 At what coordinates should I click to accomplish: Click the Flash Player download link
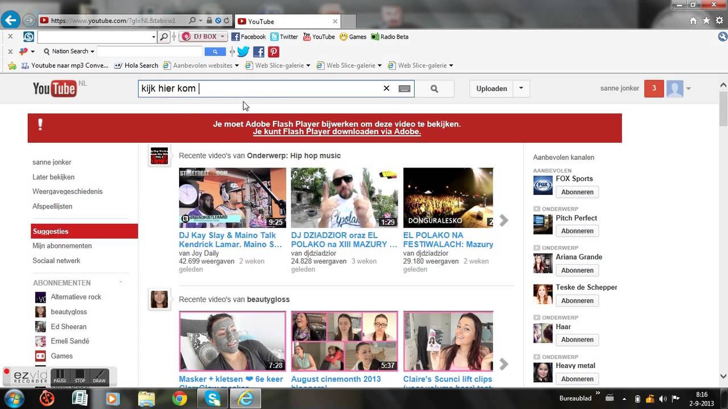coord(337,132)
